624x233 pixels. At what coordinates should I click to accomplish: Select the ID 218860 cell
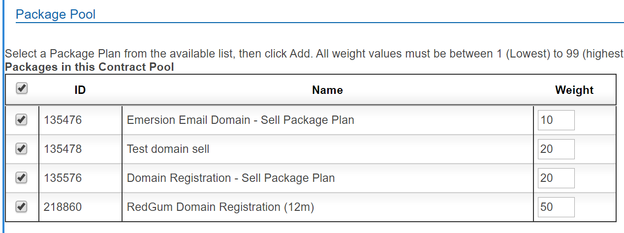[x=62, y=207]
